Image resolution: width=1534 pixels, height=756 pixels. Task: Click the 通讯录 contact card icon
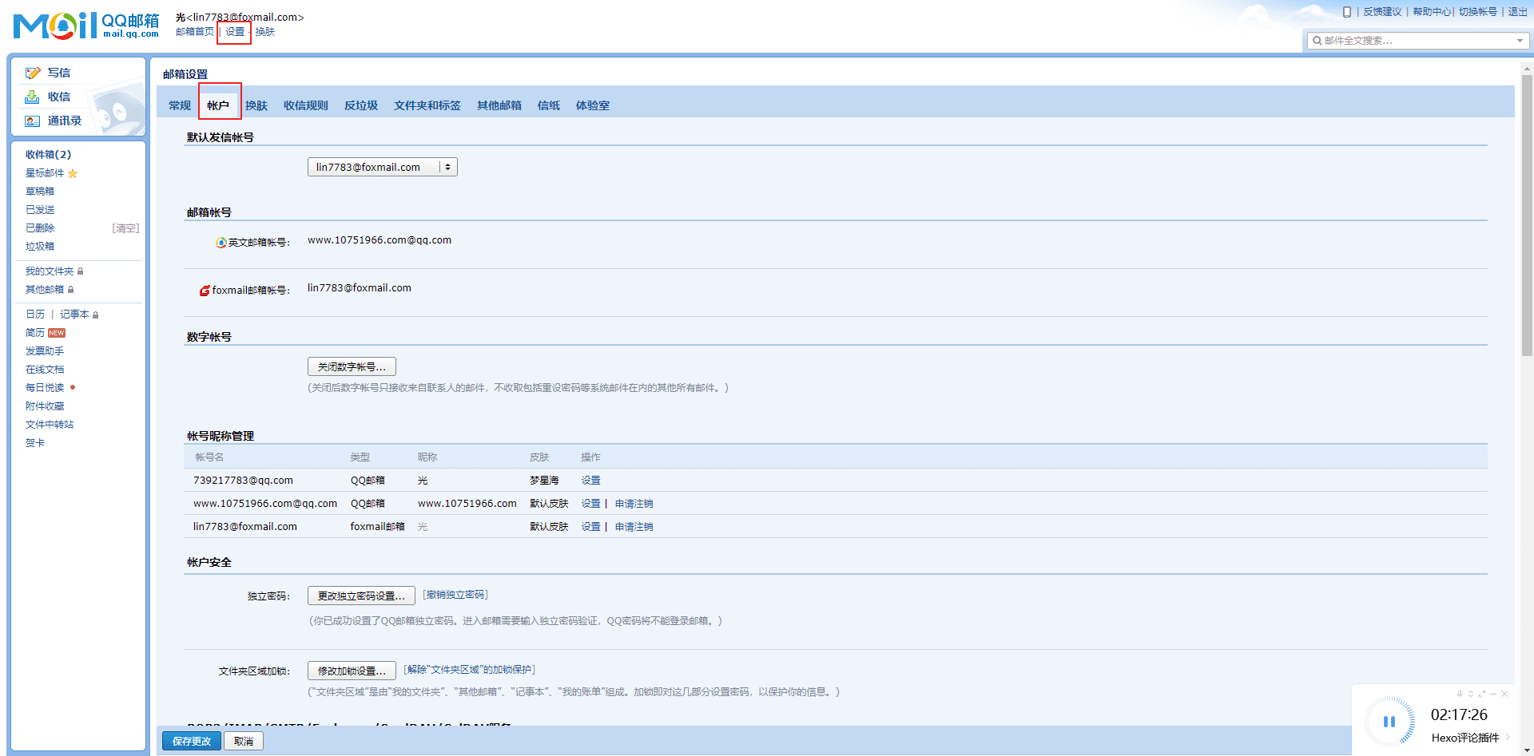pyautogui.click(x=32, y=121)
